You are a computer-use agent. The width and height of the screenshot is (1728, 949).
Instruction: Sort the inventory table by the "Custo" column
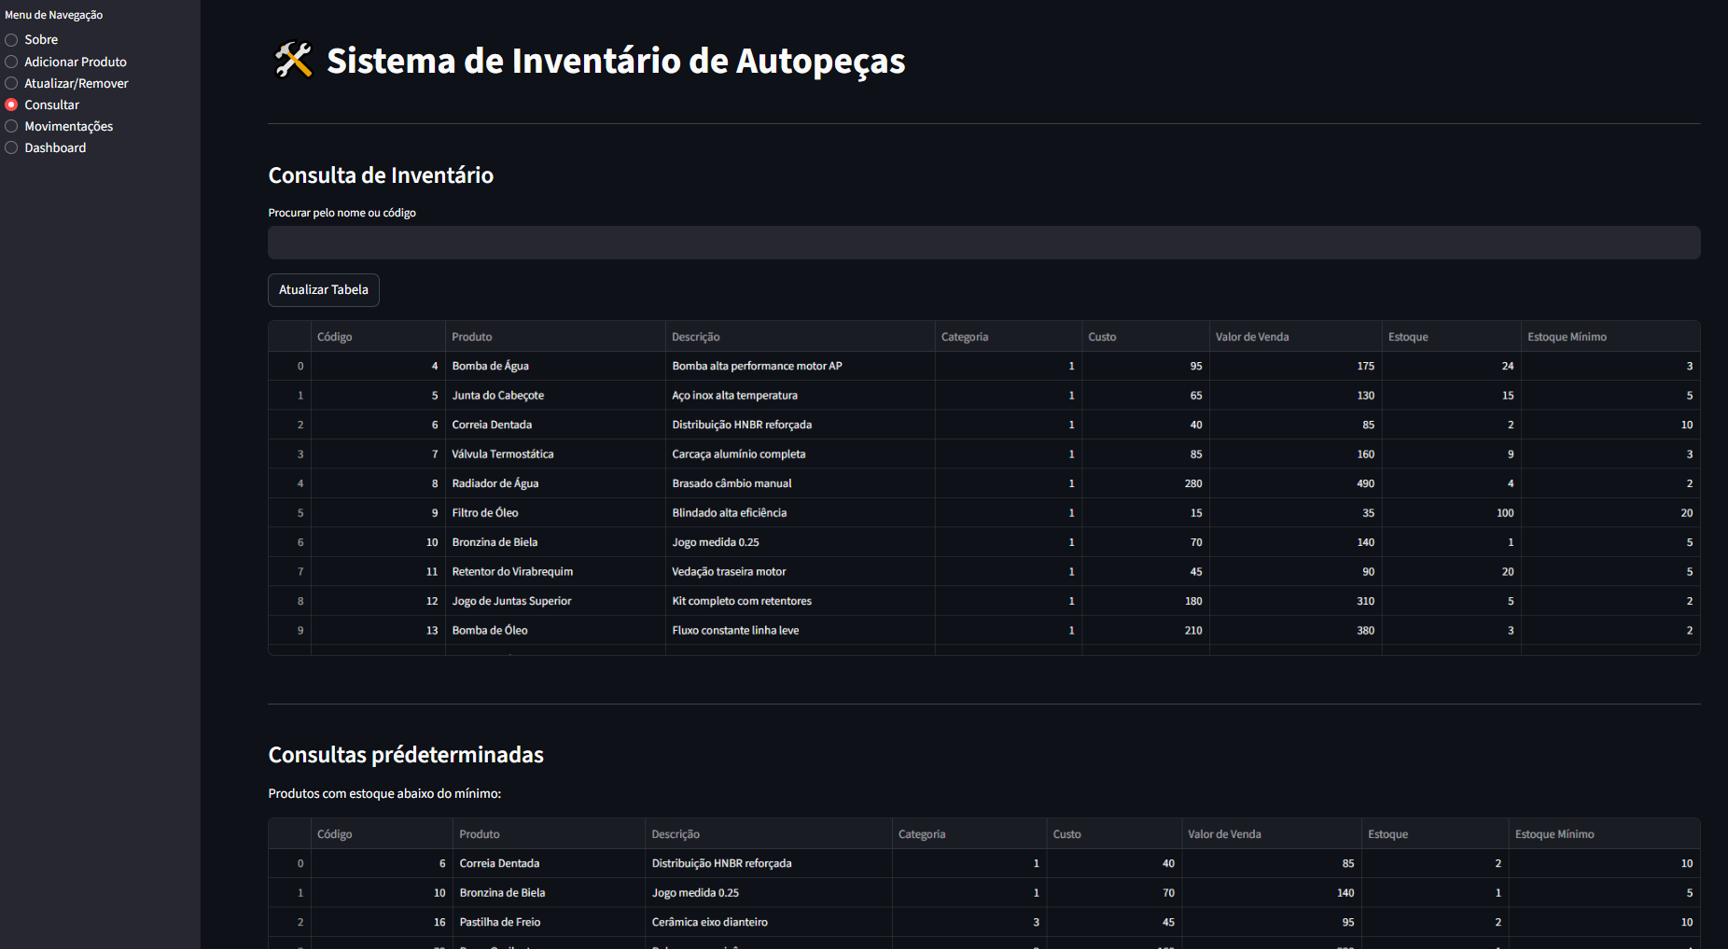pyautogui.click(x=1102, y=336)
